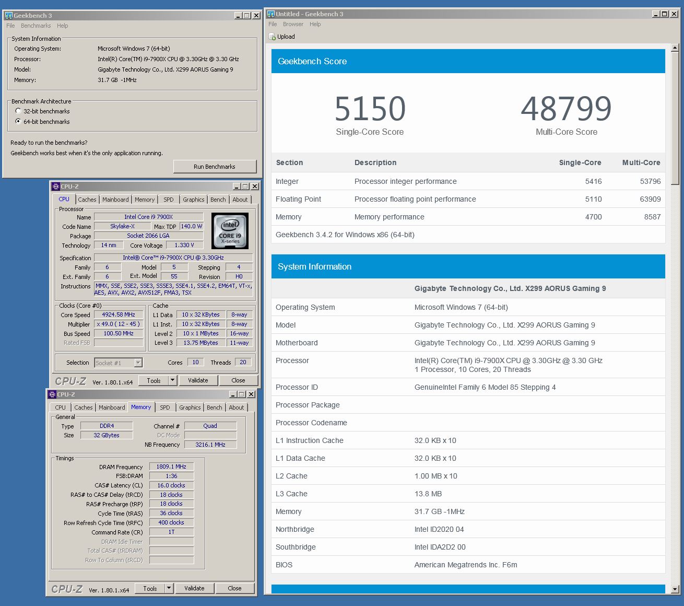
Task: Click the Processor ID GenuineIntel row
Action: (x=468, y=387)
